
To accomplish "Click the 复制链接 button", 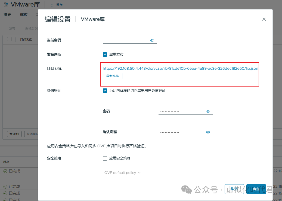I will click(113, 76).
